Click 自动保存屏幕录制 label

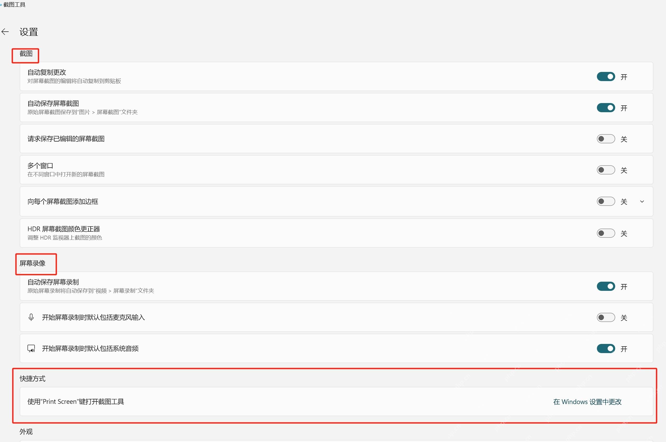pyautogui.click(x=53, y=282)
